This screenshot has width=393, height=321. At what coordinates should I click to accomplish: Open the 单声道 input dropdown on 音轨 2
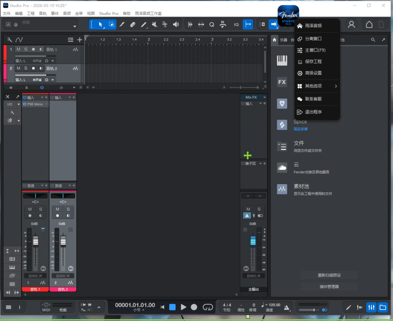[x=36, y=80]
